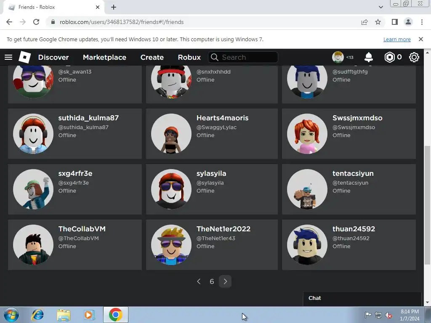
Task: Go to the next friends page
Action: click(225, 281)
